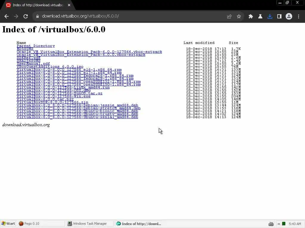The height and width of the screenshot is (228, 305).
Task: Close the Index of tab
Action: [x=69, y=5]
